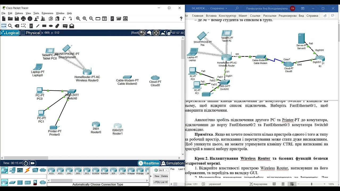This screenshot has height=191, width=340.
Task: Click the device search input field
Action: (24, 176)
